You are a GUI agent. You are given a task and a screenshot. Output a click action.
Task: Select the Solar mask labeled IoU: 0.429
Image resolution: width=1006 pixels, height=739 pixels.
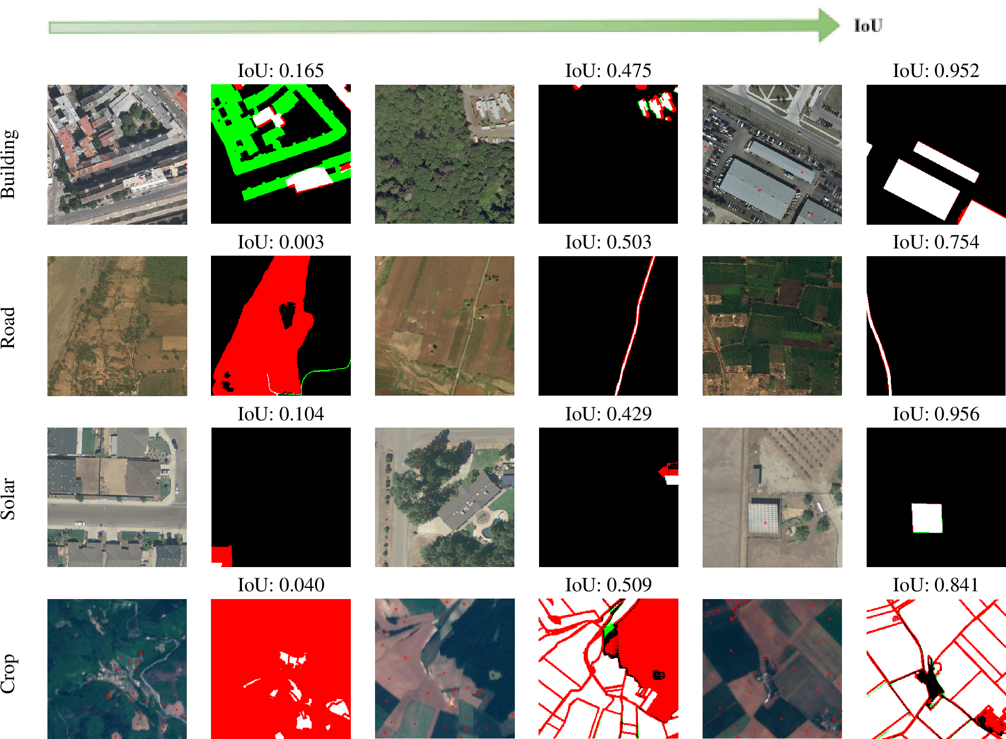pos(608,497)
